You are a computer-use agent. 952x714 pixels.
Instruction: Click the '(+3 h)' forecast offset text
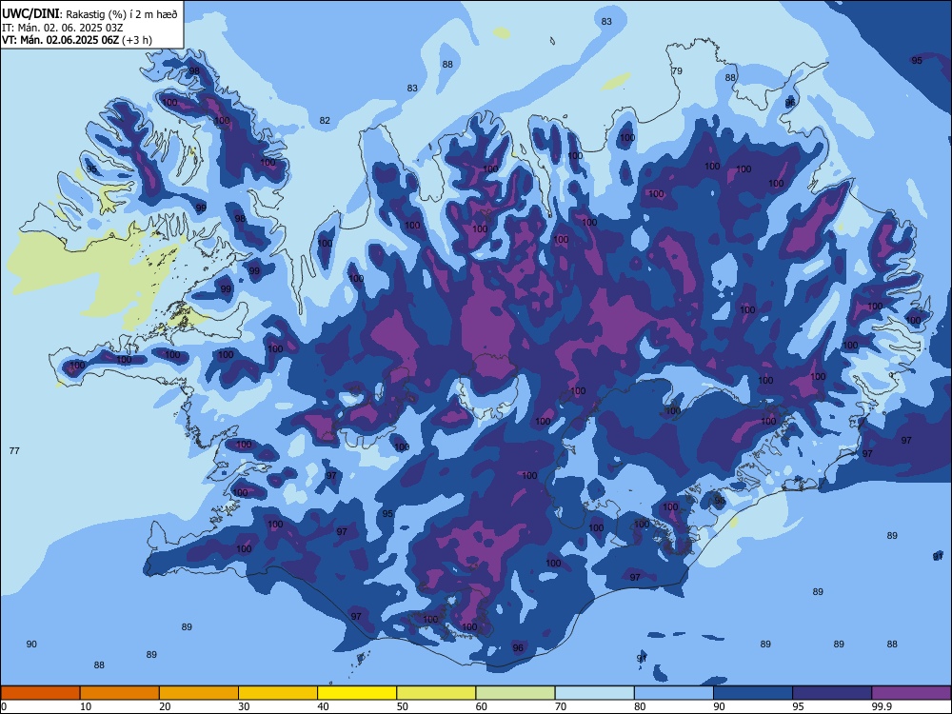136,40
